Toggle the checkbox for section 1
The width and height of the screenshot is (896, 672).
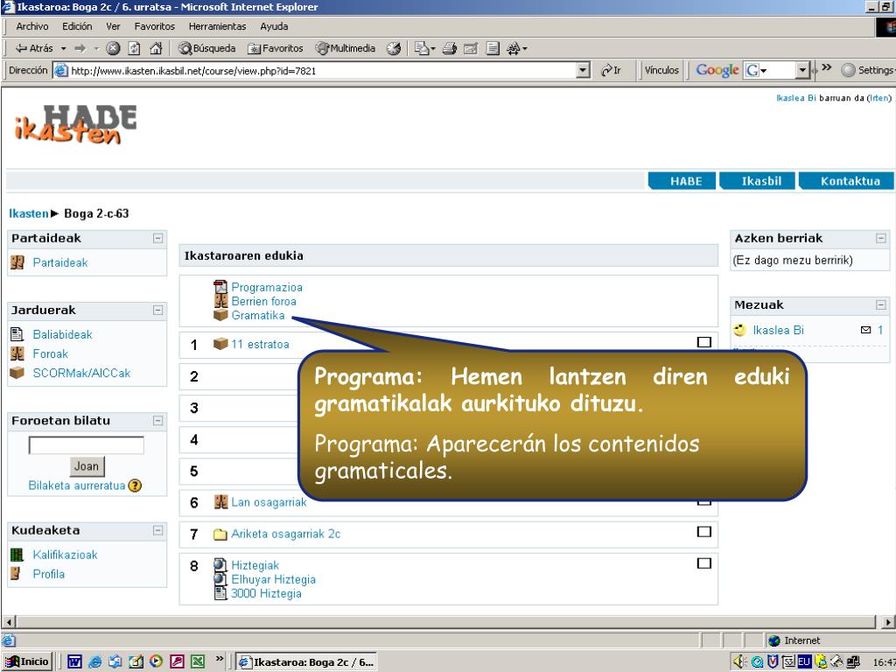click(x=703, y=342)
